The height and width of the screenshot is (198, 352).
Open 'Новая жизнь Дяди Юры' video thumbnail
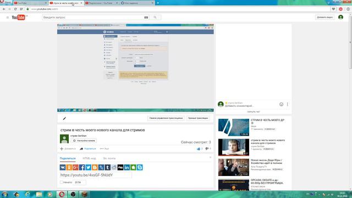click(234, 167)
